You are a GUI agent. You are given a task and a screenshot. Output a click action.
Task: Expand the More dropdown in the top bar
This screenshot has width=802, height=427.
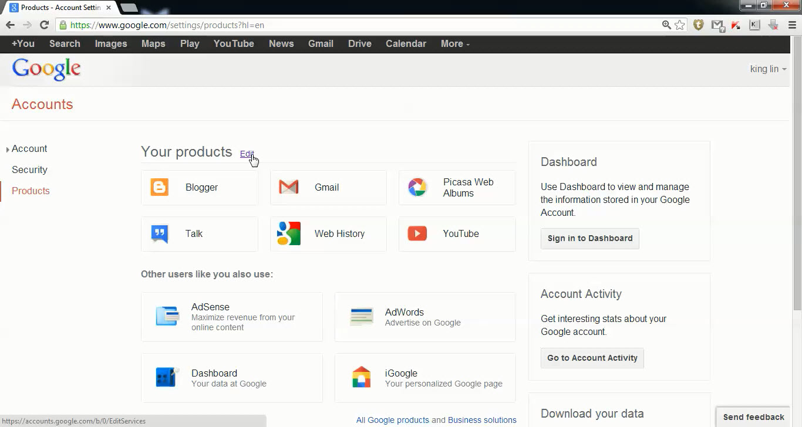455,43
